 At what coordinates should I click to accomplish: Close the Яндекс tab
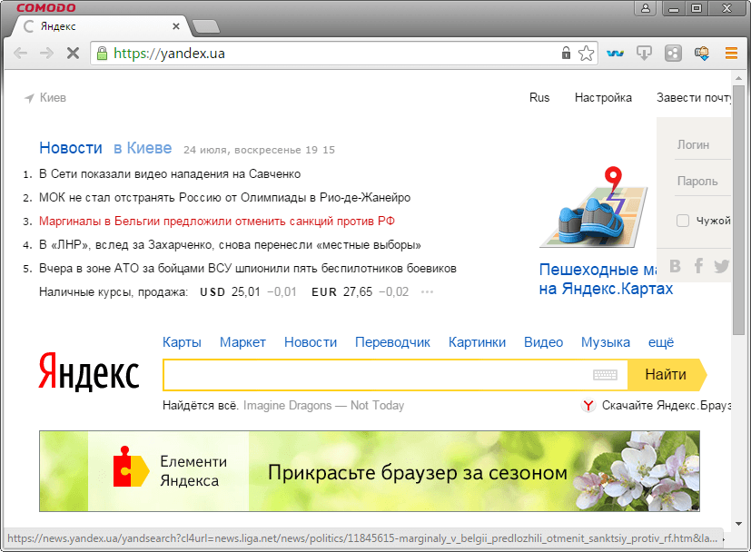coord(176,26)
